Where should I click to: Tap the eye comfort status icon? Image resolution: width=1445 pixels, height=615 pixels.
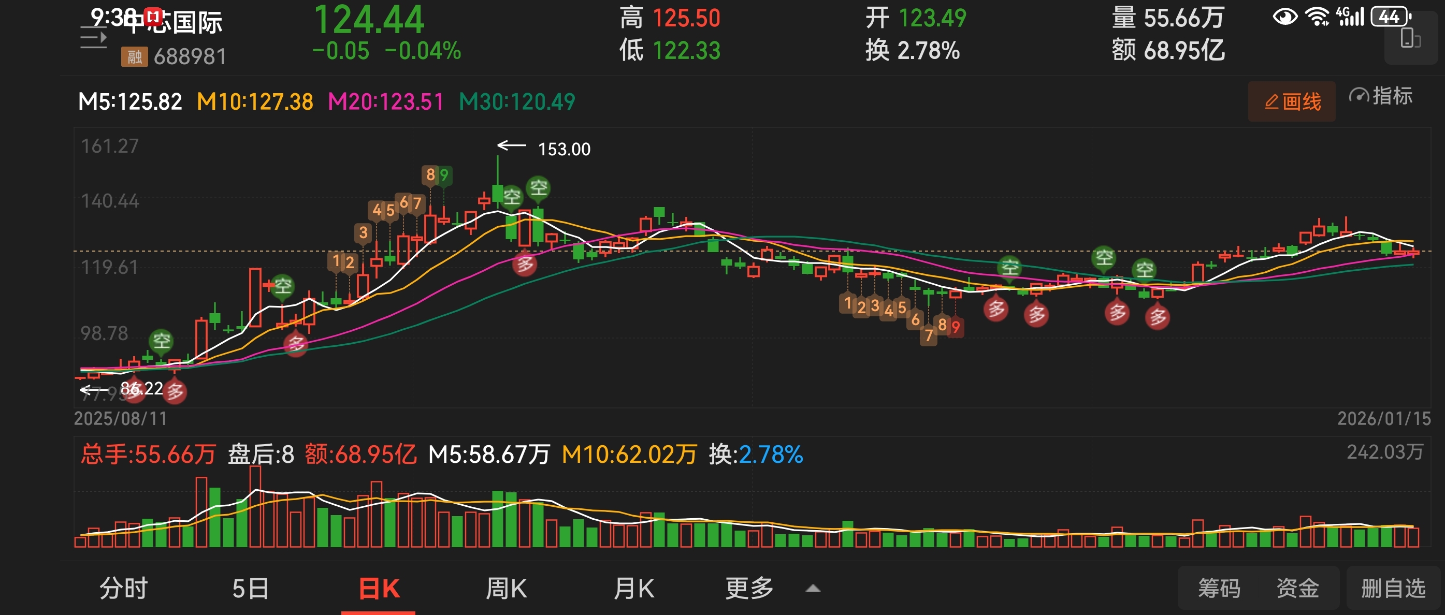[1284, 17]
